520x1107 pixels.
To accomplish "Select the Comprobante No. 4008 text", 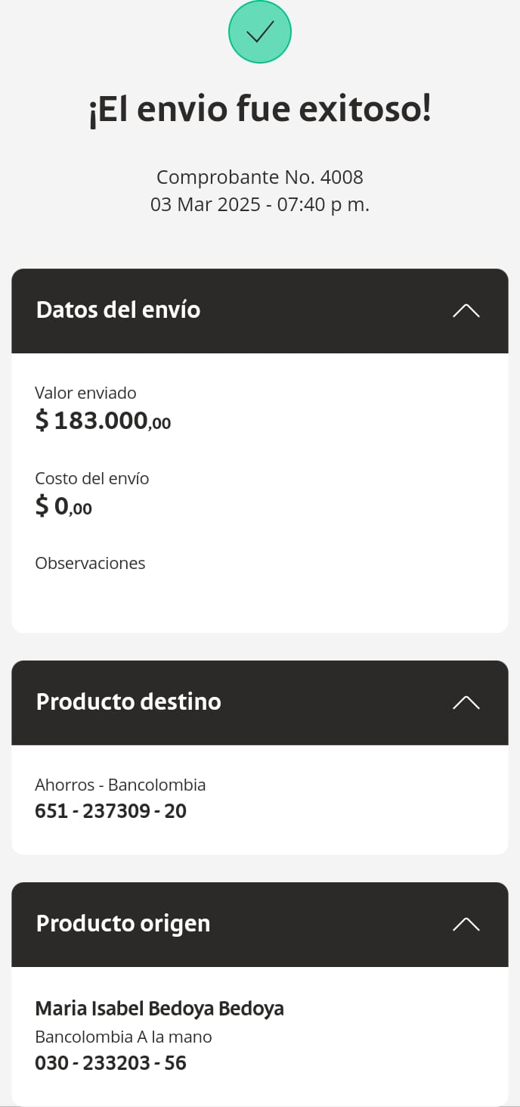I will (x=260, y=177).
